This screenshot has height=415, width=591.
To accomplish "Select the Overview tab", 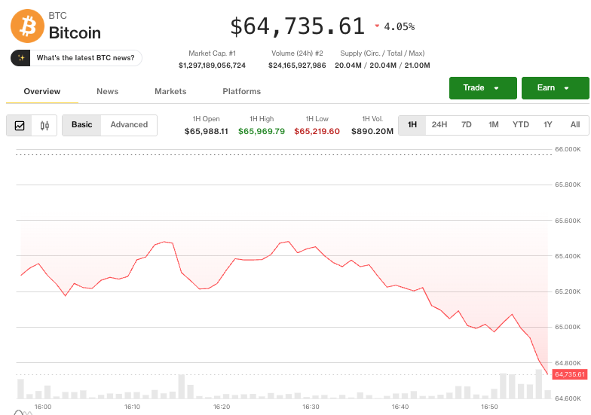I will (42, 92).
